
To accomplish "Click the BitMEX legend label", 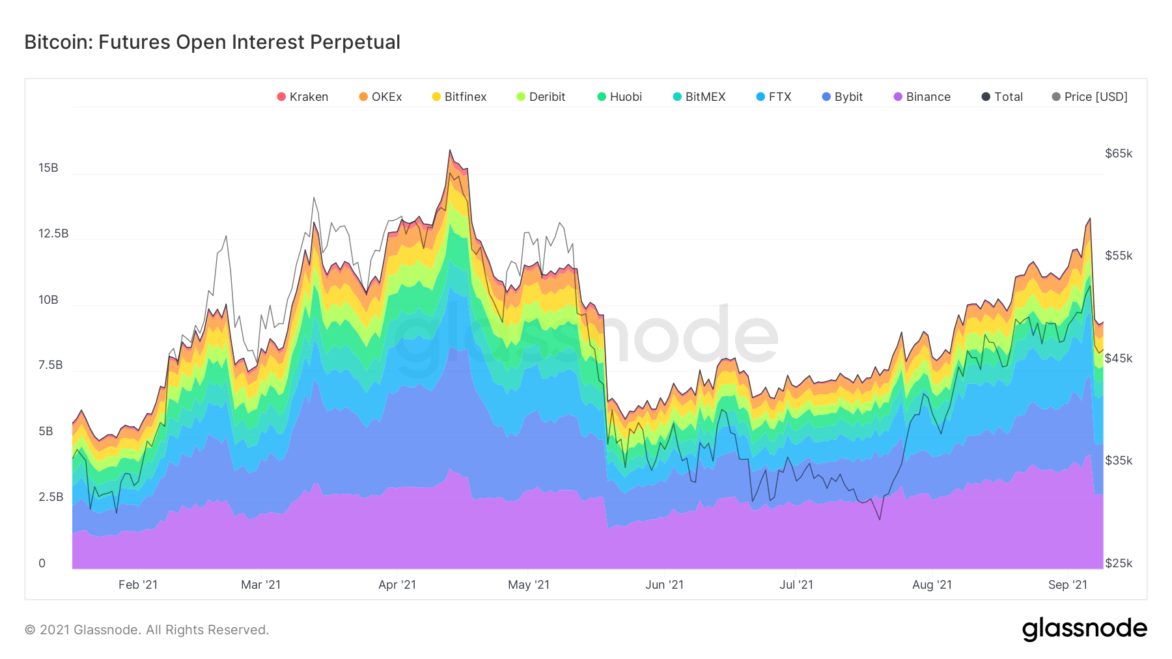I will (x=705, y=97).
